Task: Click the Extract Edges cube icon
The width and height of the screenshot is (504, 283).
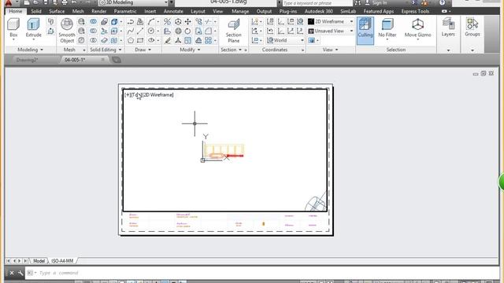Action: (x=114, y=22)
